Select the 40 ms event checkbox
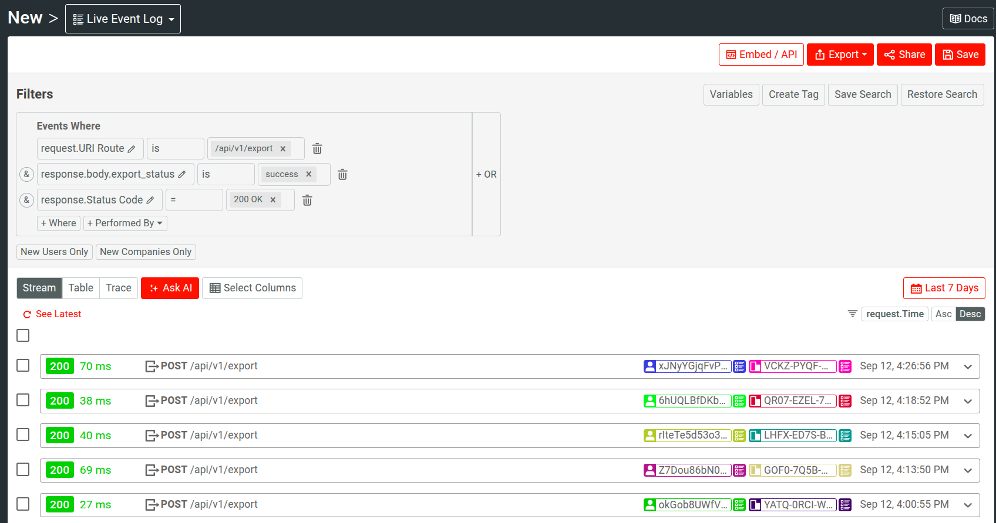996x523 pixels. pyautogui.click(x=23, y=434)
